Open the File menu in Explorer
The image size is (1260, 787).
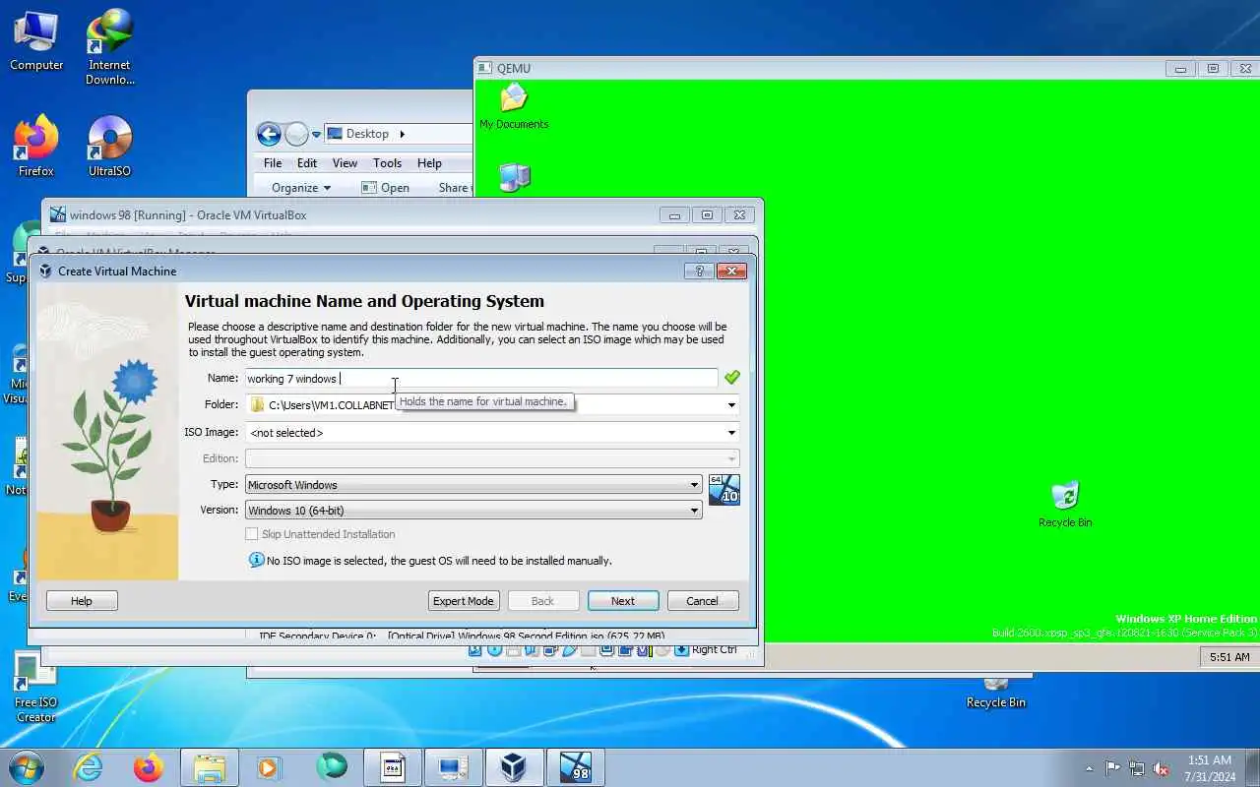273,163
